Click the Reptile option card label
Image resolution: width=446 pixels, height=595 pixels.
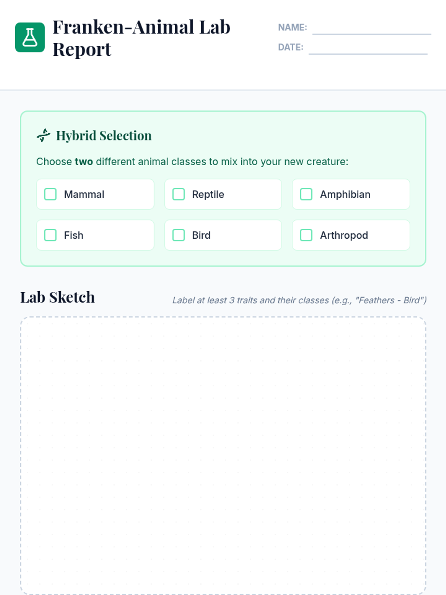(208, 194)
